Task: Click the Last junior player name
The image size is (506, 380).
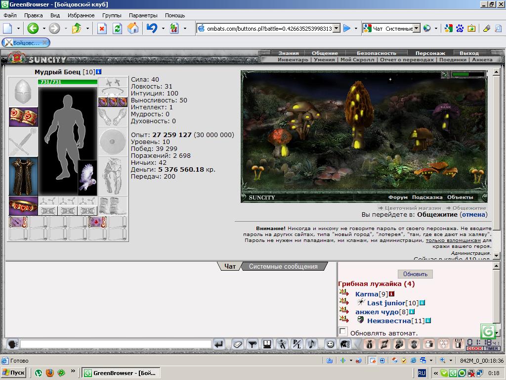Action: click(x=386, y=303)
